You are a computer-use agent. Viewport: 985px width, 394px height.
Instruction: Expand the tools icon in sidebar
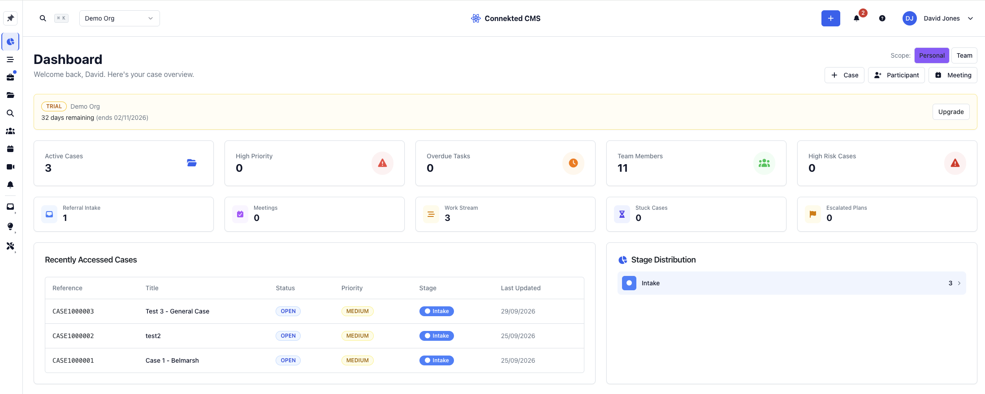pos(10,246)
